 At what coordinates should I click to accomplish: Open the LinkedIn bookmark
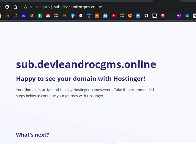[x=7, y=16]
